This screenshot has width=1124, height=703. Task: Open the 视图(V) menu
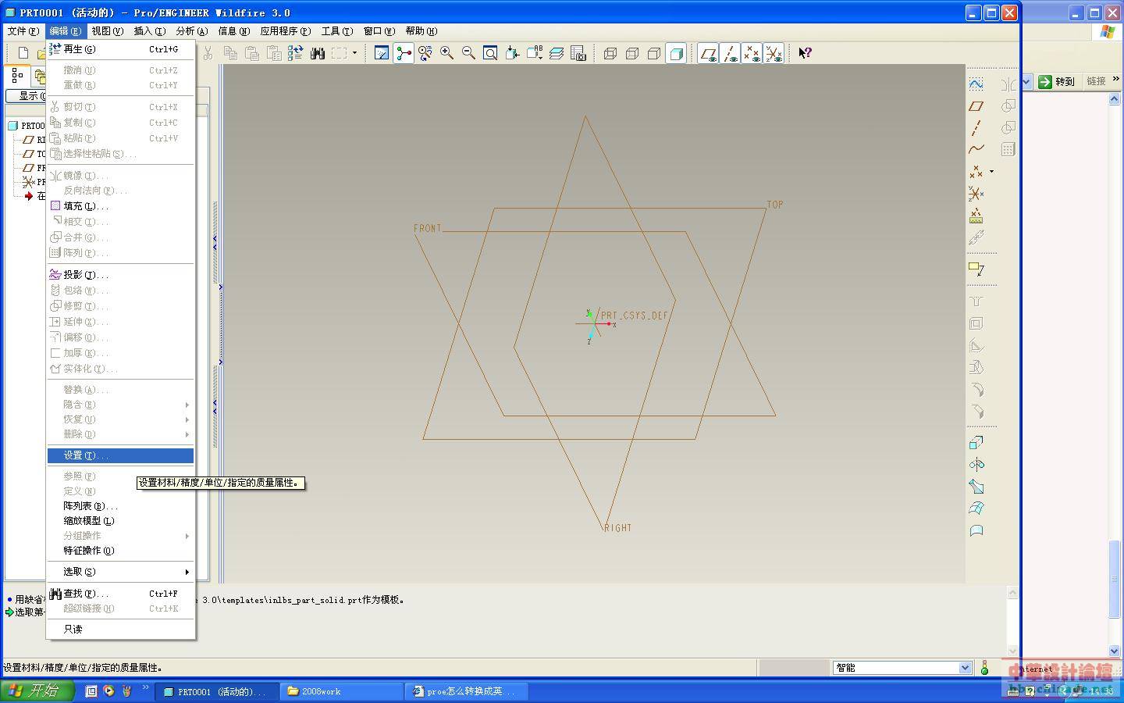[107, 31]
